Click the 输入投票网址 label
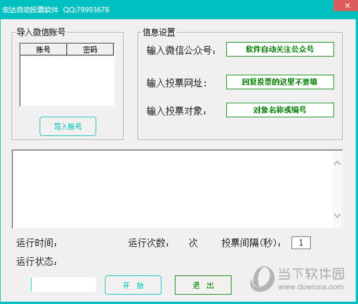The width and height of the screenshot is (358, 304). [177, 83]
